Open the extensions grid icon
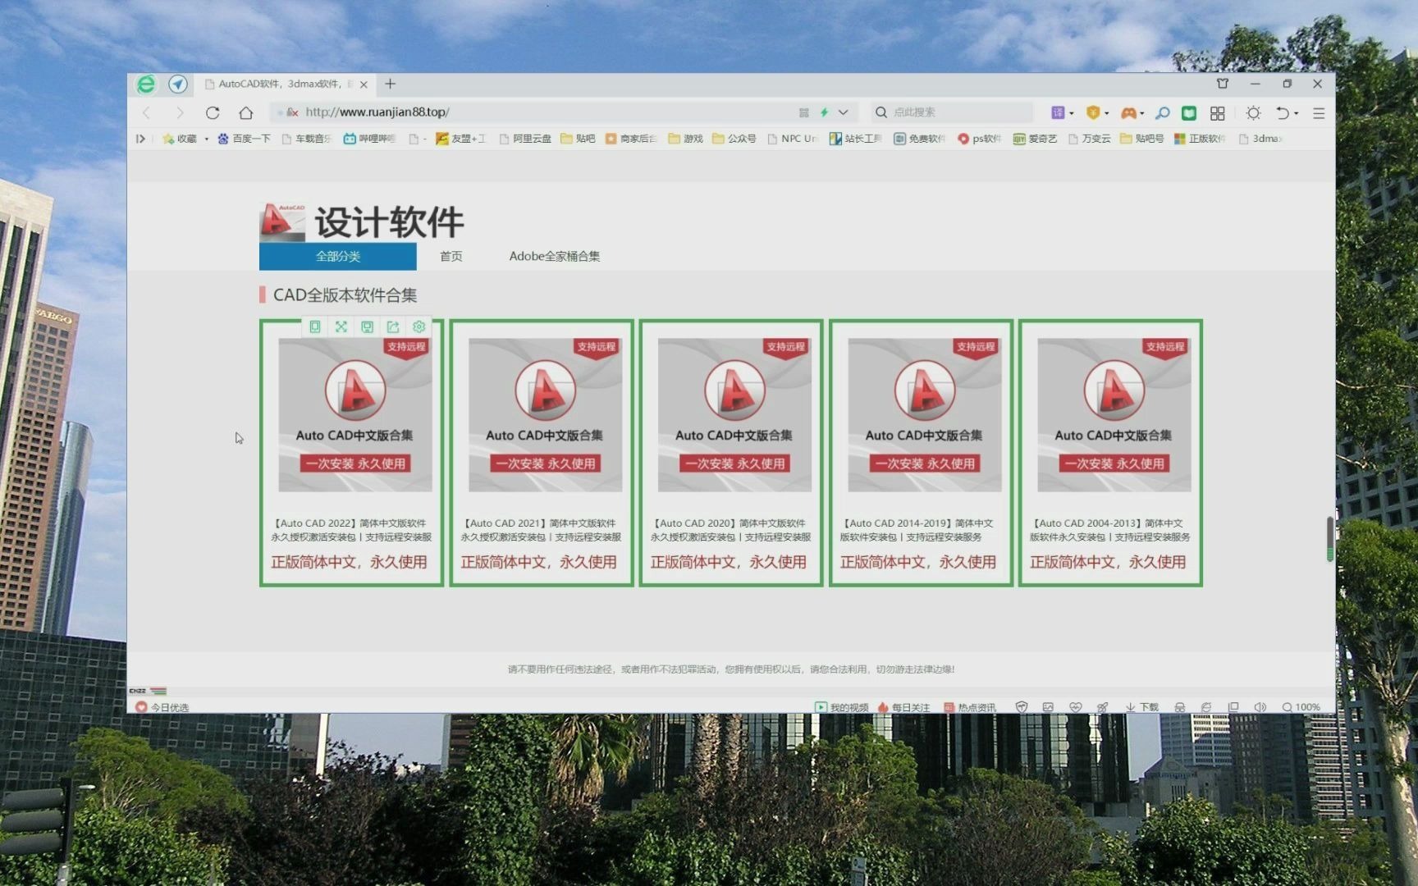 [x=1218, y=112]
